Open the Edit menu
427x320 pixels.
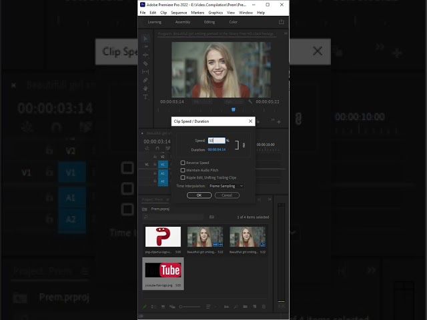tap(153, 13)
